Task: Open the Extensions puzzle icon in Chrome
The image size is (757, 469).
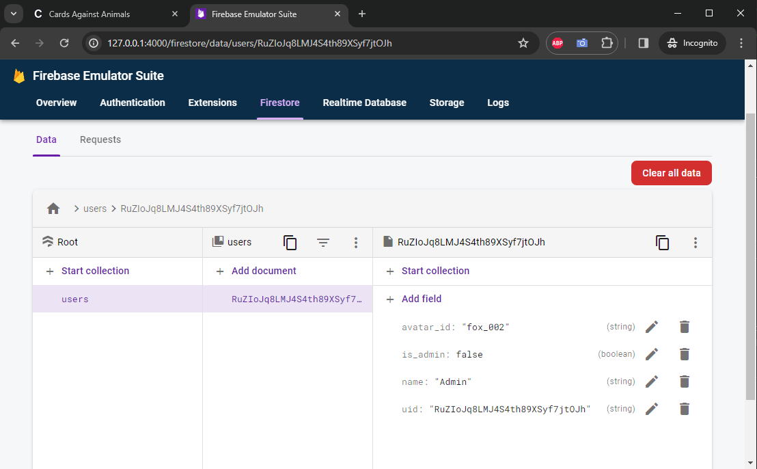Action: coord(607,43)
